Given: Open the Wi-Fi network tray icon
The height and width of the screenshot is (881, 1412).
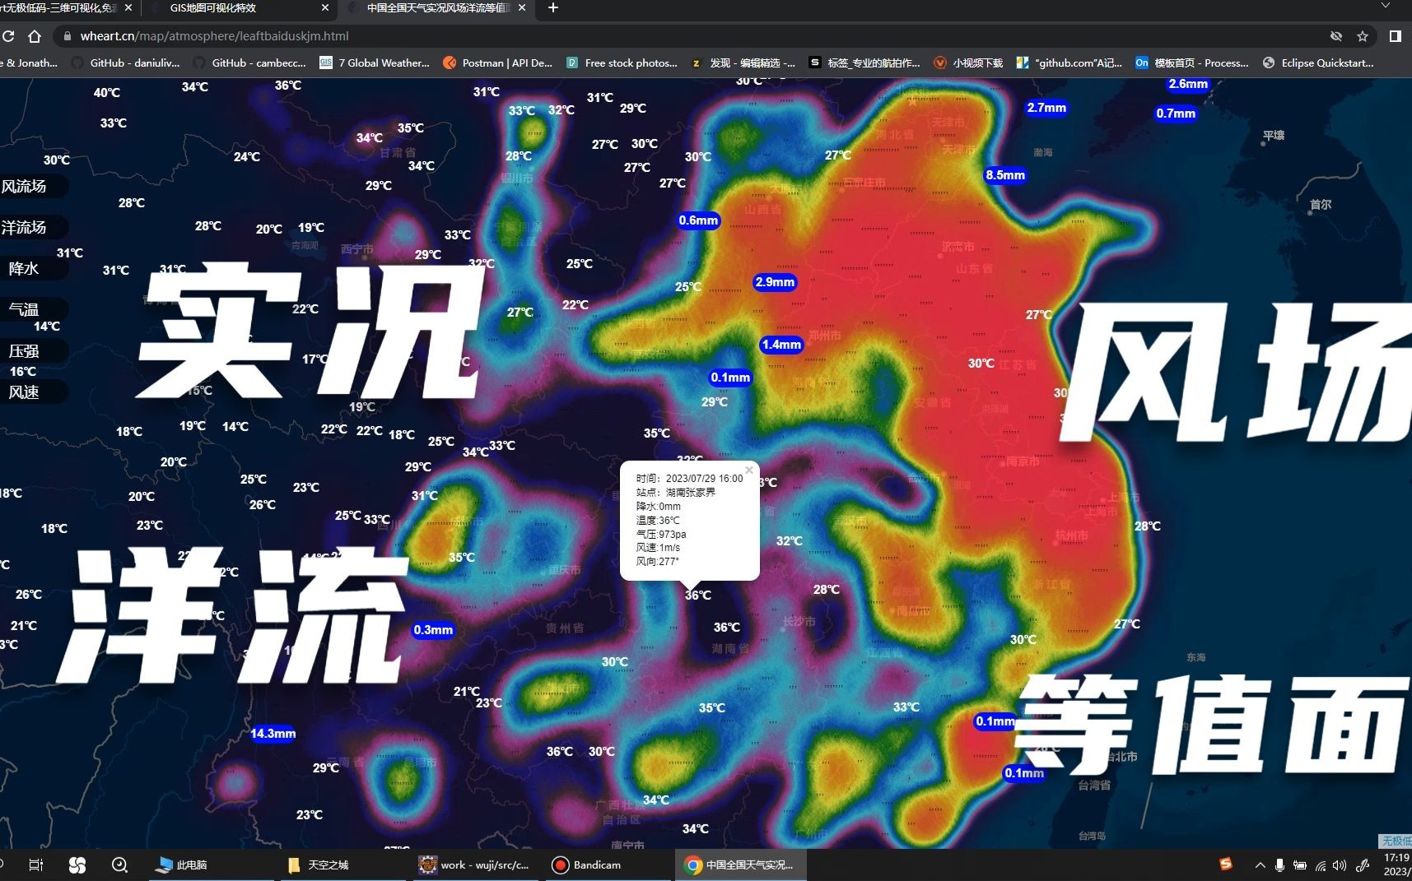Looking at the screenshot, I should click(x=1320, y=865).
